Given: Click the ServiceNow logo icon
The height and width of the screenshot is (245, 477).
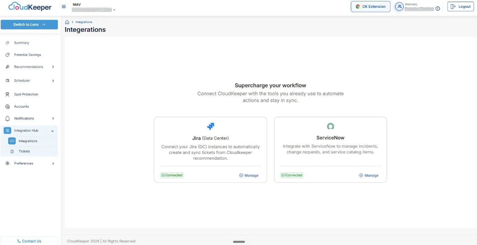Looking at the screenshot, I should point(331,126).
